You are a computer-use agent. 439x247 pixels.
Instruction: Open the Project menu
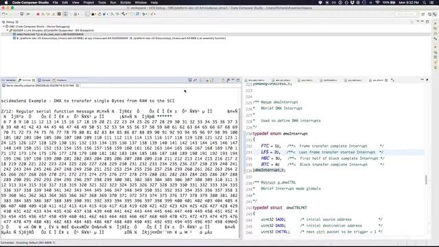point(88,2)
